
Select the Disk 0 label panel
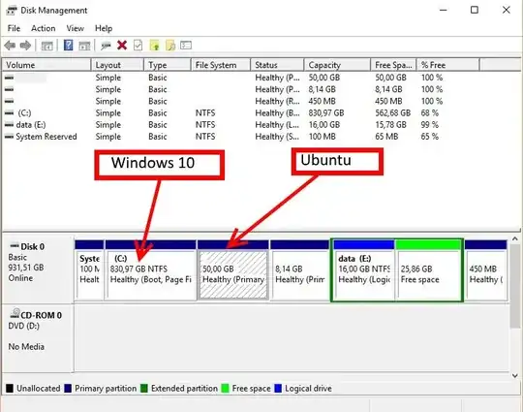point(38,269)
